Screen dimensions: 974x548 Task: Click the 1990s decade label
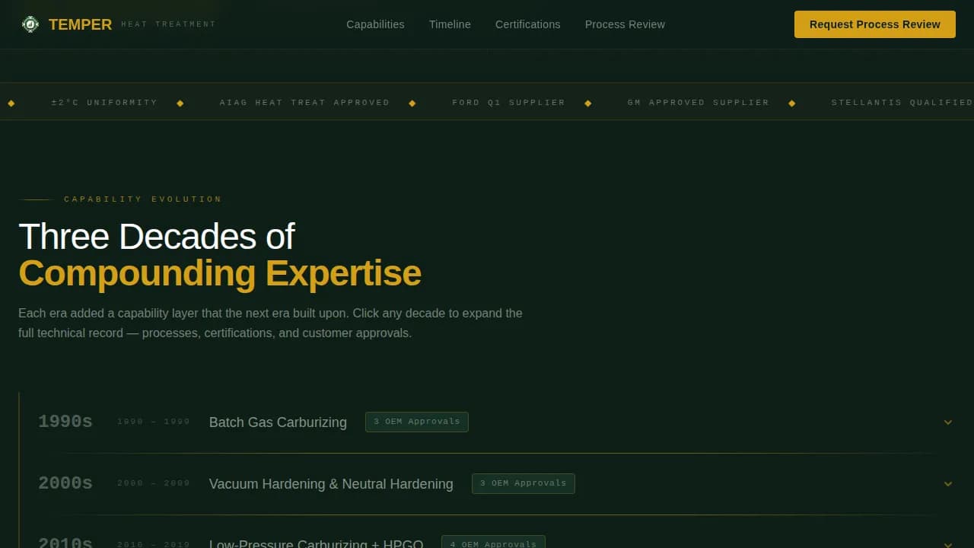tap(65, 421)
